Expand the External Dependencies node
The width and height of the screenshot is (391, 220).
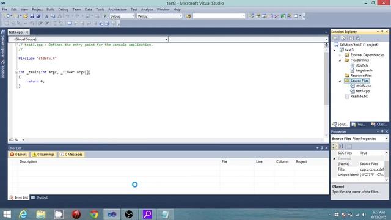pos(340,55)
